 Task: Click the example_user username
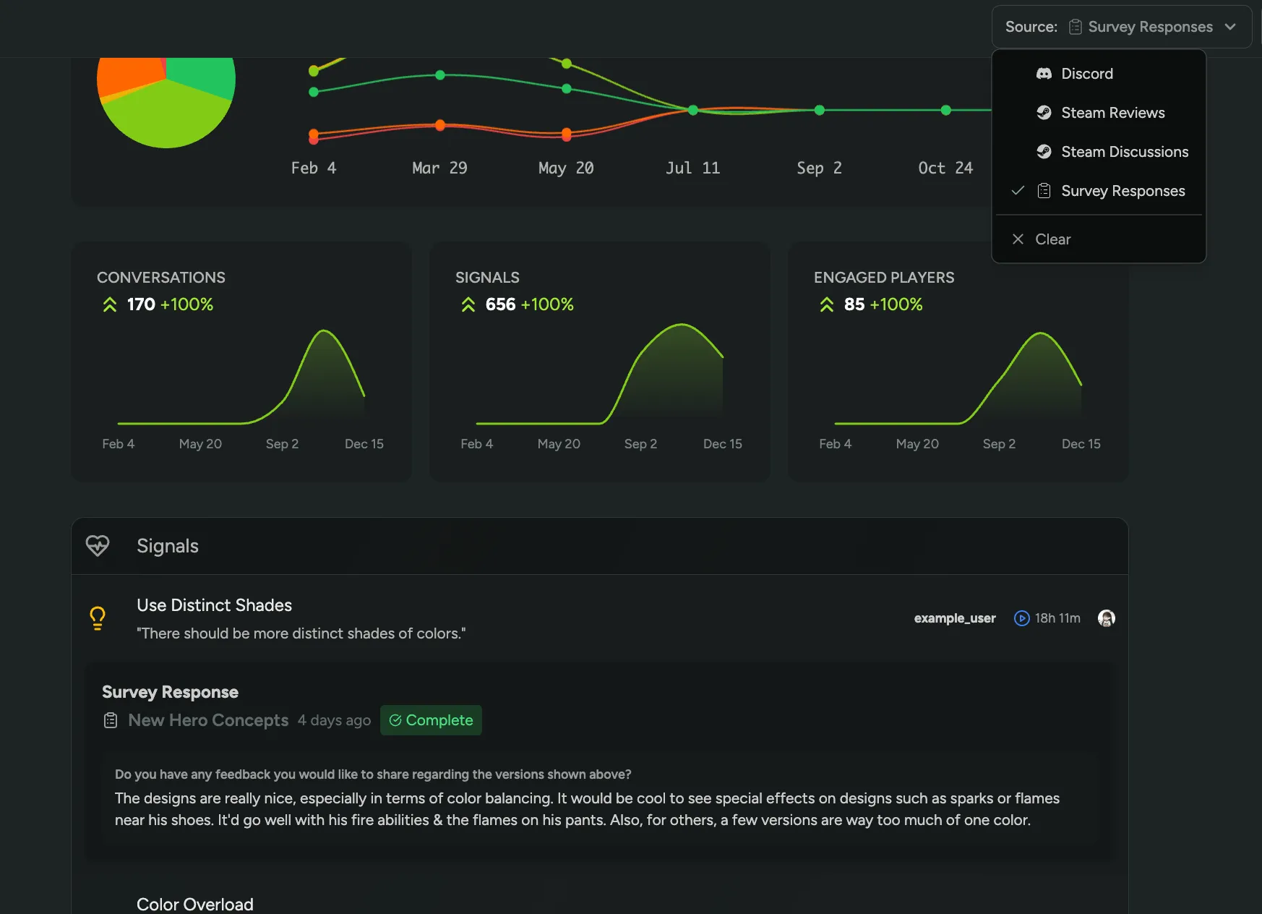coord(954,618)
